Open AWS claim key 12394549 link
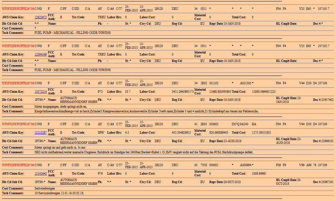Viewport: 336px width, 201px height. pyautogui.click(x=40, y=54)
